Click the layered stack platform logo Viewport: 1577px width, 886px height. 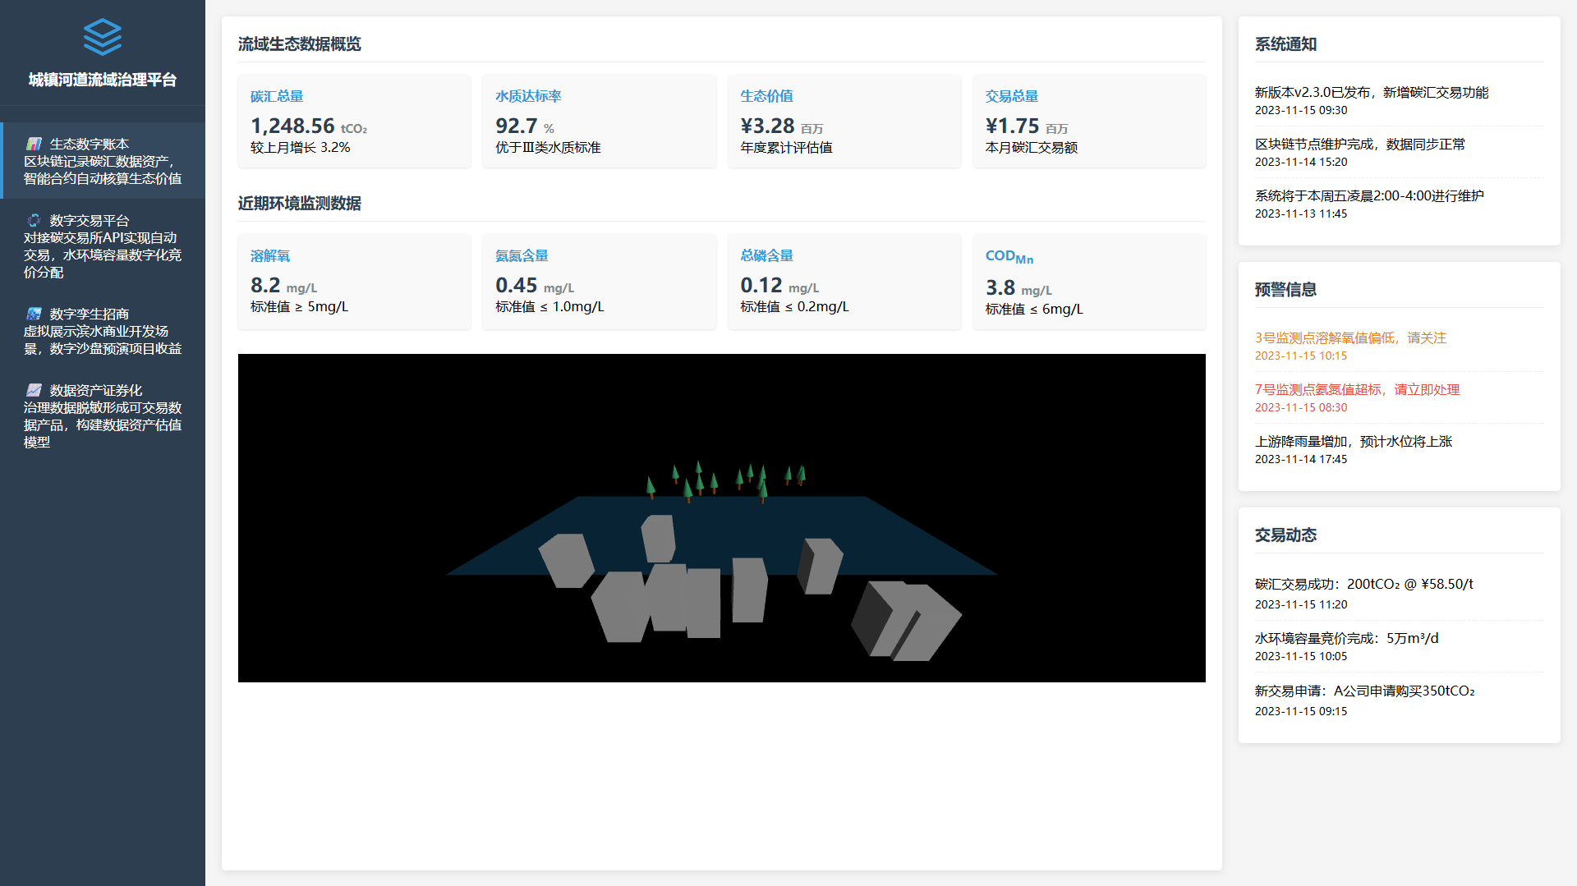pyautogui.click(x=103, y=37)
